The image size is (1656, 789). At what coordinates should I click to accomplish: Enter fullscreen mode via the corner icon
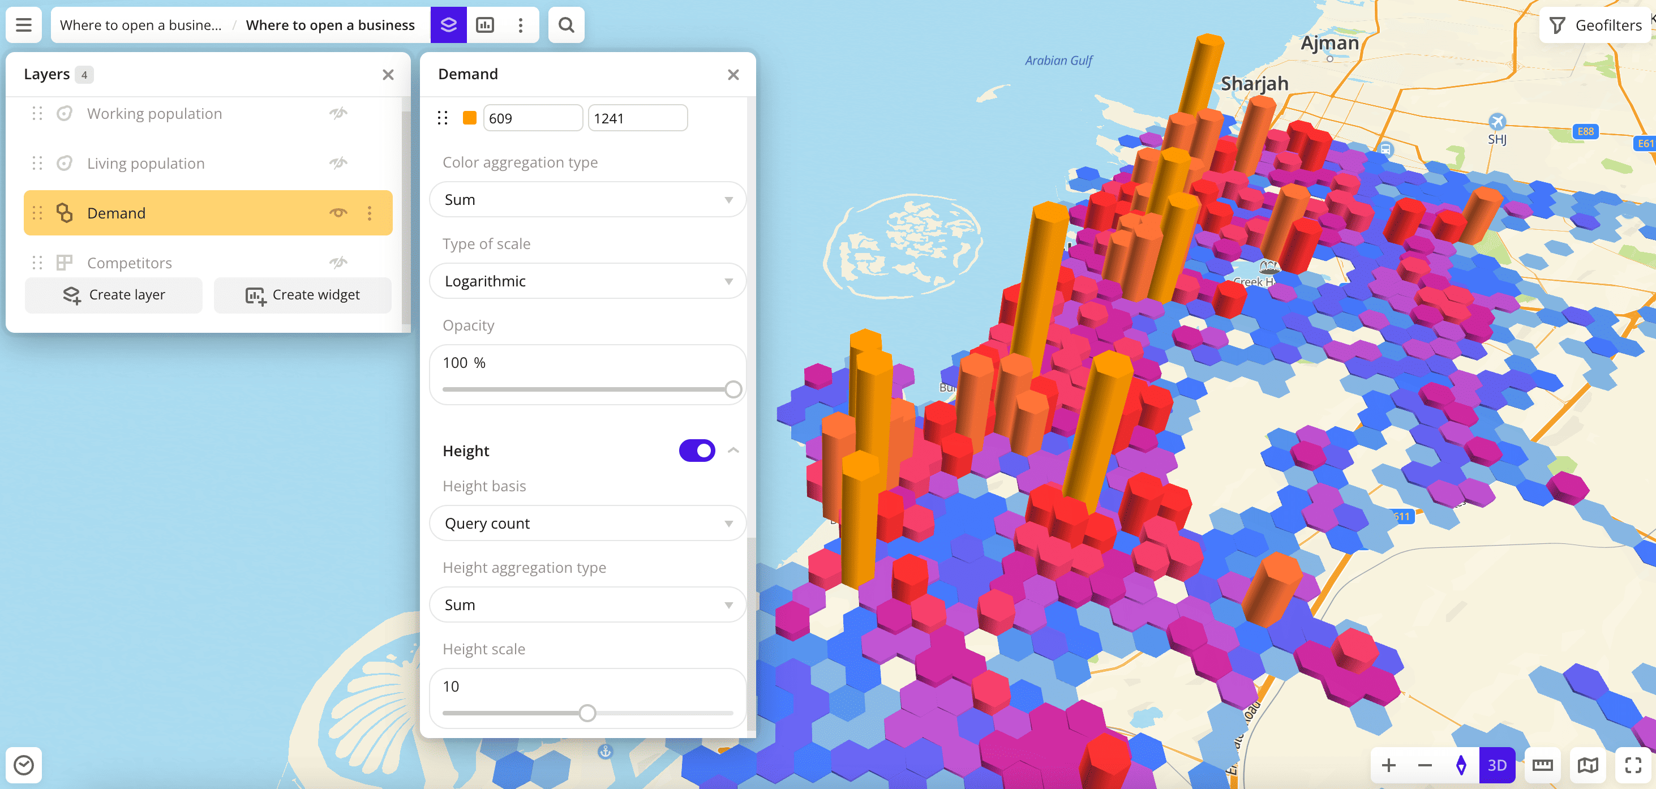tap(1633, 765)
